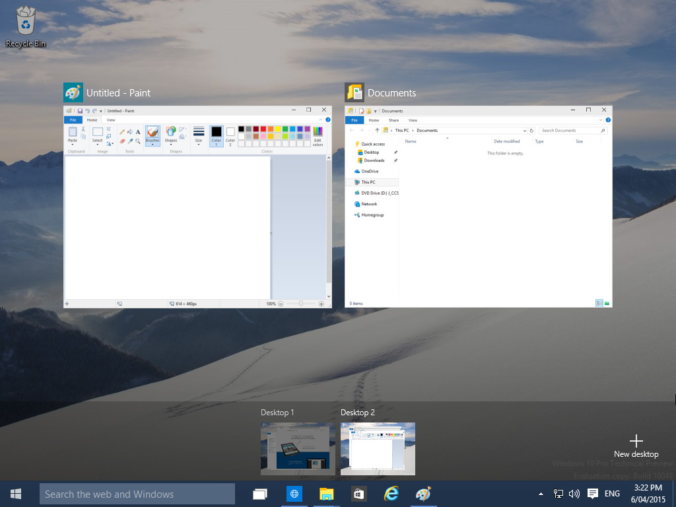Select the Eraser tool in Paint
Screen dimensions: 676x507
(121, 141)
